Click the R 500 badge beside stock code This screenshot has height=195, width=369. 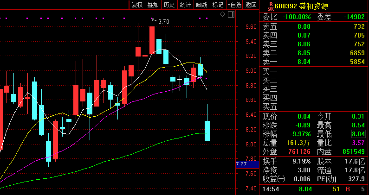click(x=271, y=6)
